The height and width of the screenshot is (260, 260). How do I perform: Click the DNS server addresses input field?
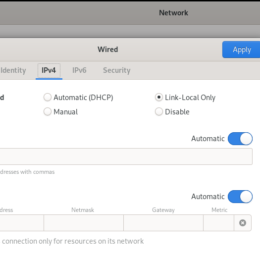[x=126, y=156]
